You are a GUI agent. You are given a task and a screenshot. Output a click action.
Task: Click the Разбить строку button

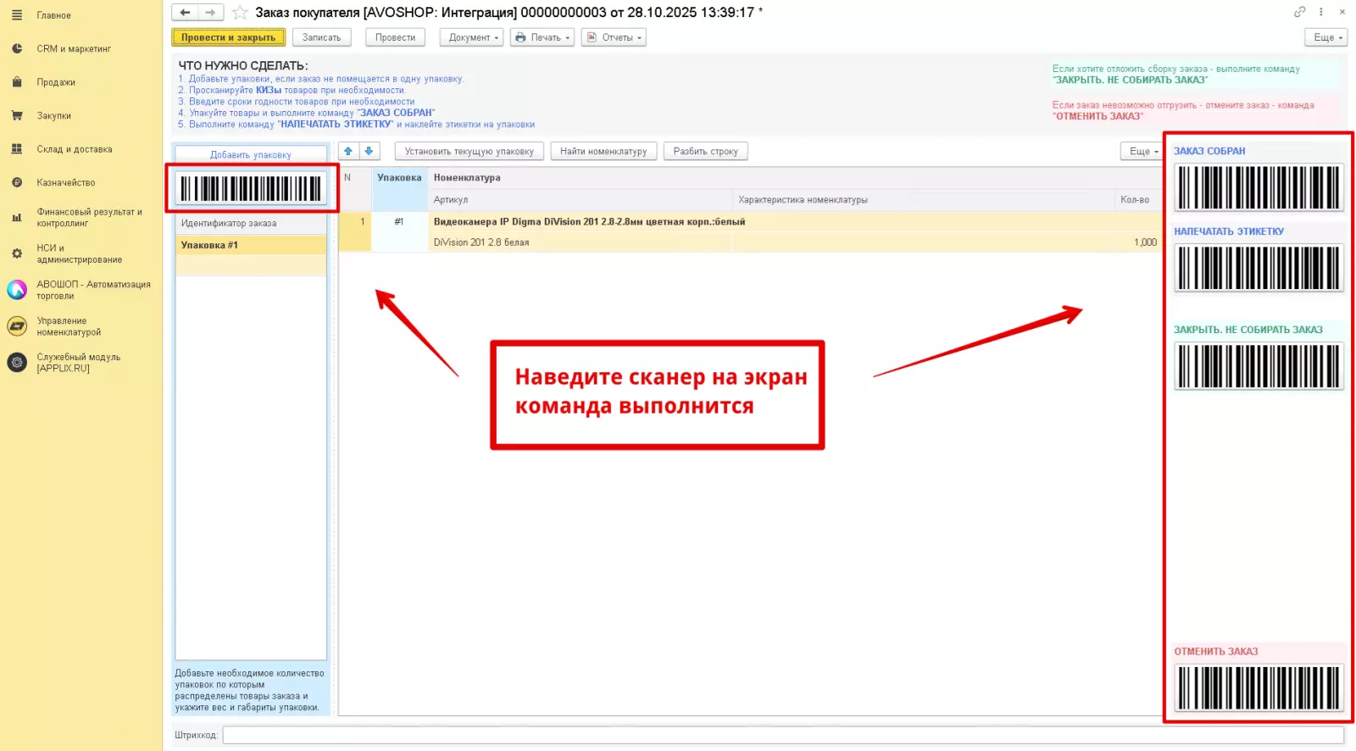(x=705, y=151)
